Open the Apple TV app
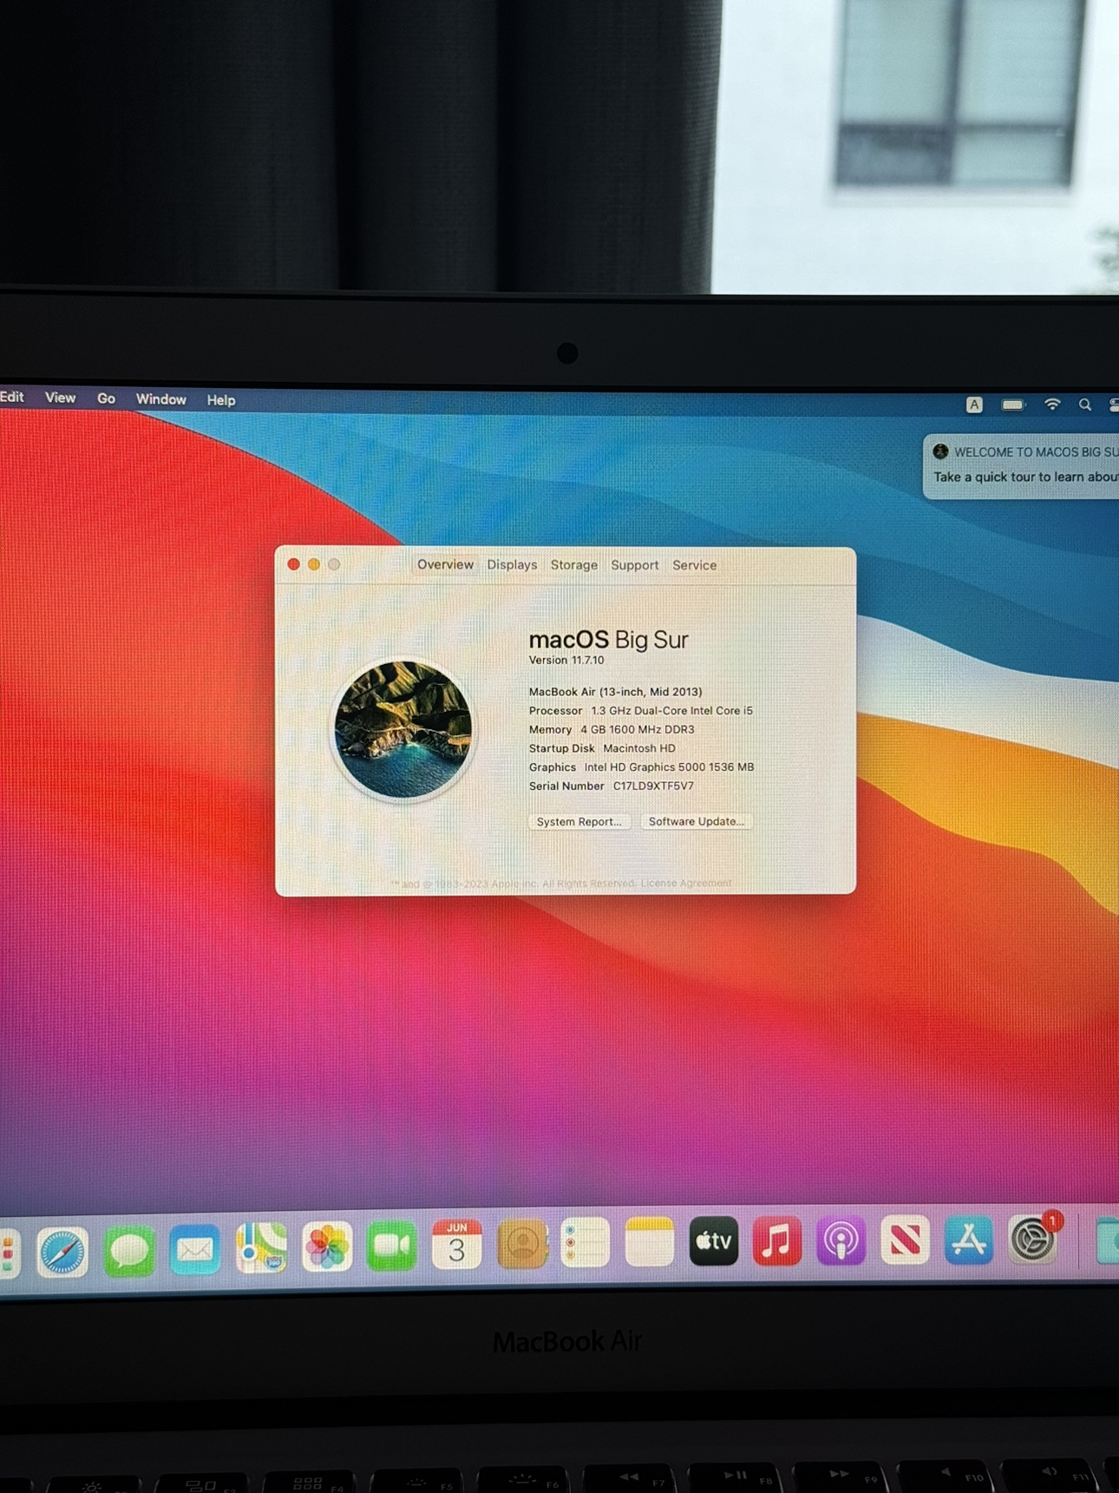 713,1242
